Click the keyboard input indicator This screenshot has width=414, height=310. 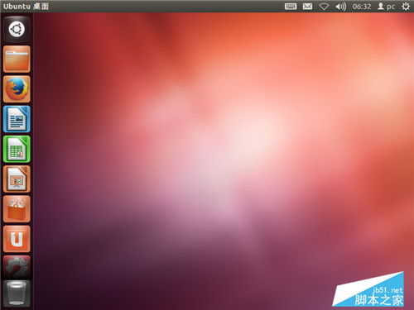291,7
